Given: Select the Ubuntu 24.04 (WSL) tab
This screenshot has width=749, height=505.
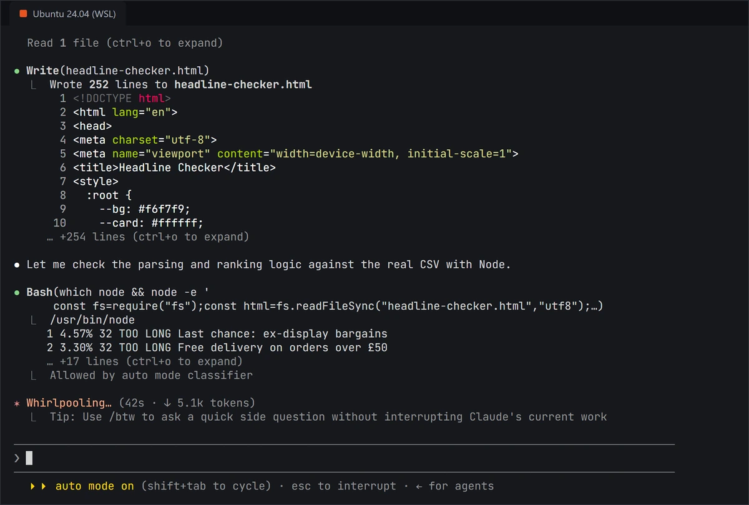Looking at the screenshot, I should [67, 13].
